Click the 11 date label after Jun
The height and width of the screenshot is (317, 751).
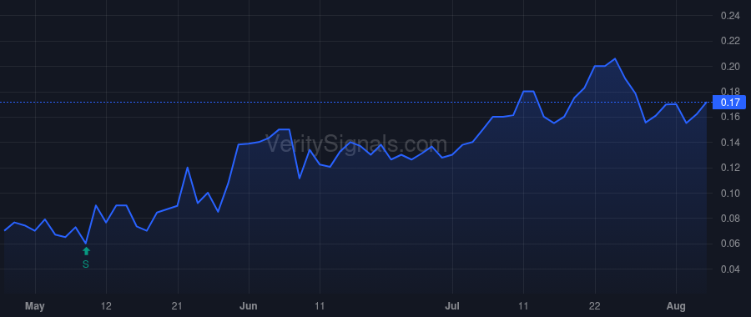pyautogui.click(x=320, y=306)
